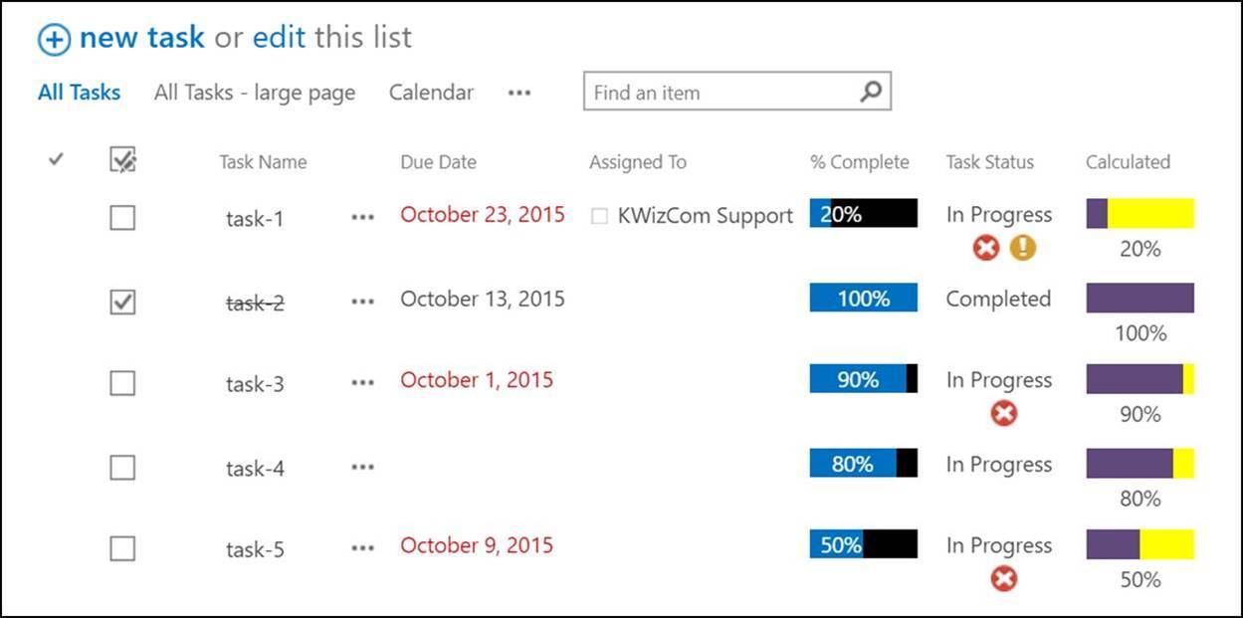1243x618 pixels.
Task: Check the checkbox for task-1
Action: coord(121,216)
